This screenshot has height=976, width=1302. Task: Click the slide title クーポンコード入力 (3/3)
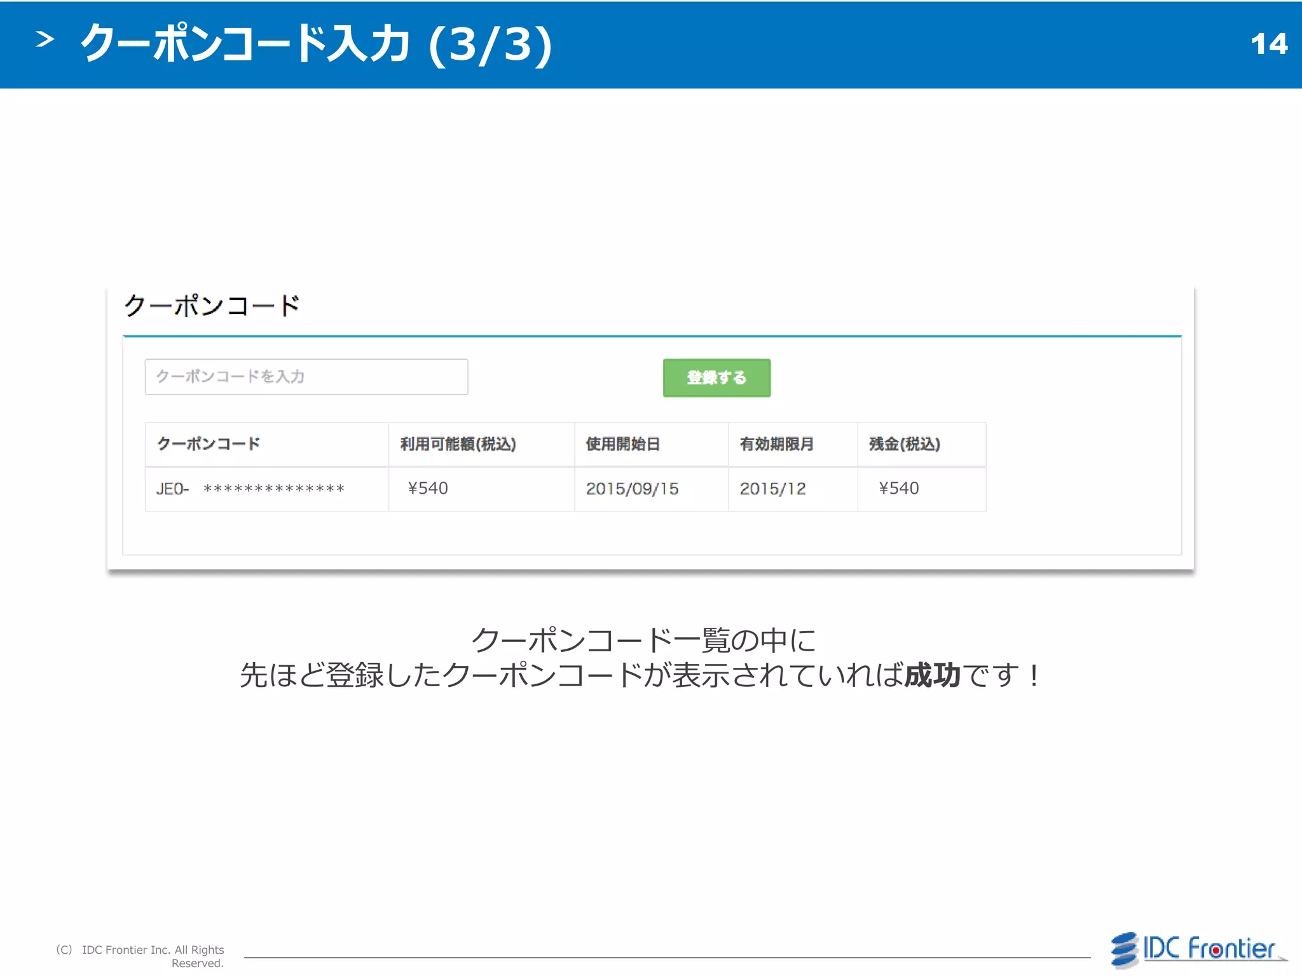coord(316,44)
